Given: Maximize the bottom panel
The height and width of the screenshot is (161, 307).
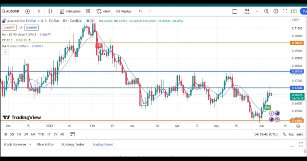Looking at the screenshot, I should [x=301, y=144].
